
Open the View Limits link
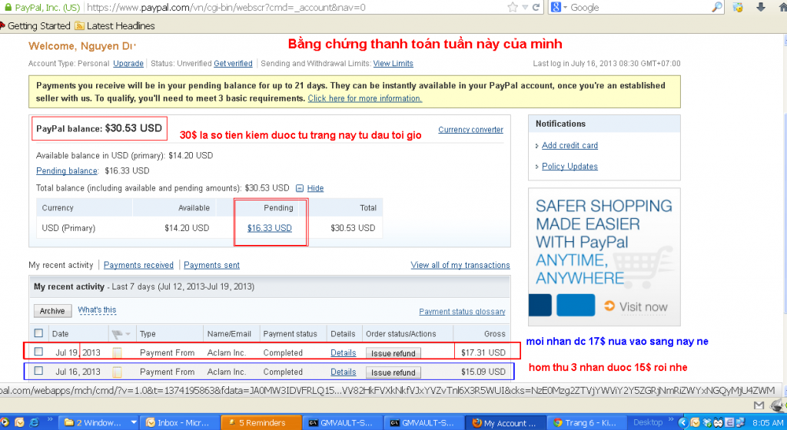pyautogui.click(x=393, y=64)
